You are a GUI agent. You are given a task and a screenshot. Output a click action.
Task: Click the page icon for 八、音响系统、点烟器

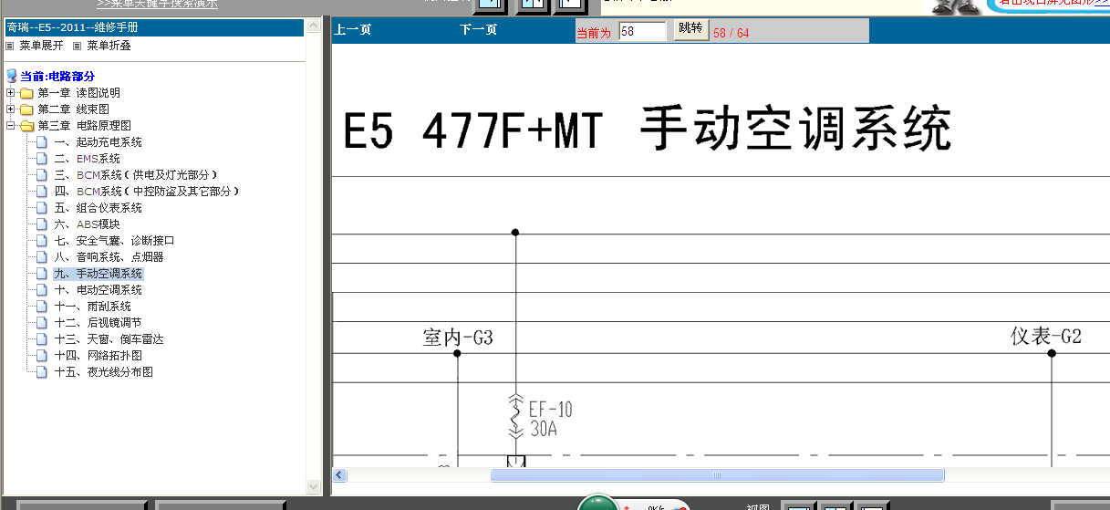41,257
